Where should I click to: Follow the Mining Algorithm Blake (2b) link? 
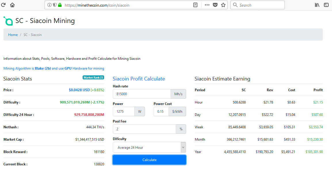pyautogui.click(x=54, y=68)
